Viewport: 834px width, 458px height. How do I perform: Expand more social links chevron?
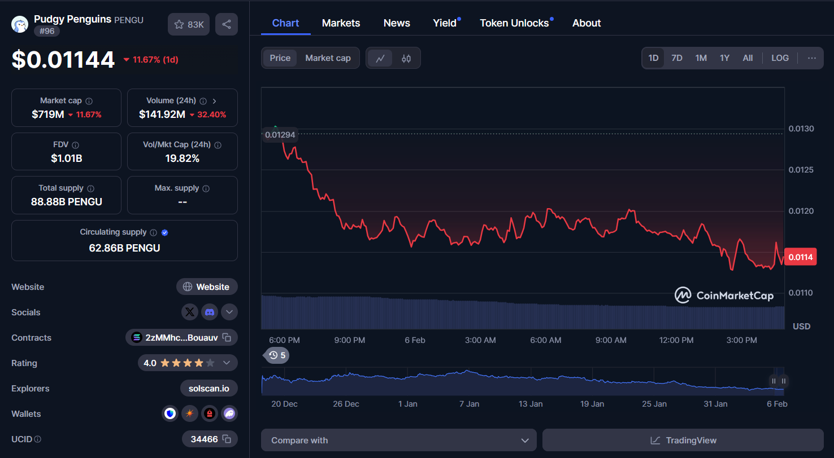[229, 312]
